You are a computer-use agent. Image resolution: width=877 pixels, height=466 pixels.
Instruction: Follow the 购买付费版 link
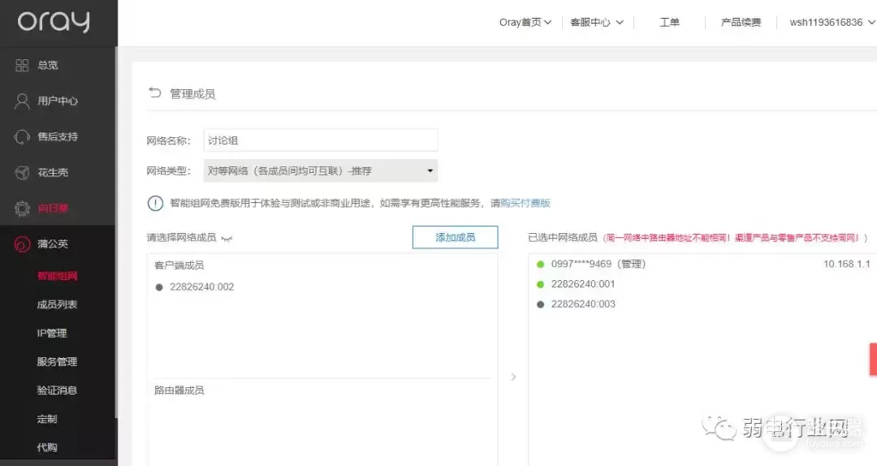(525, 203)
